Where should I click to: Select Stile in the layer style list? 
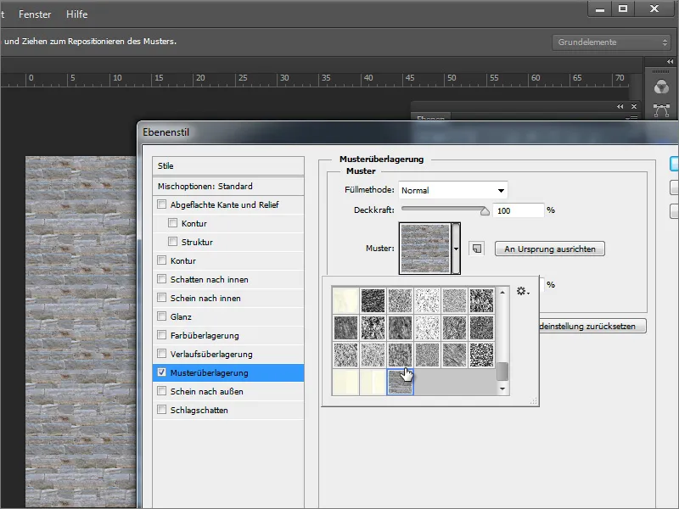click(x=228, y=165)
